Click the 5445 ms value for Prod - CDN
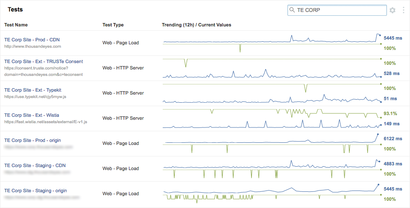The height and width of the screenshot is (208, 410). coord(393,38)
